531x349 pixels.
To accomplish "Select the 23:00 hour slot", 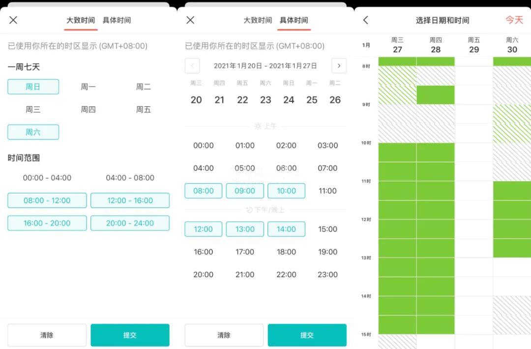I will point(328,275).
